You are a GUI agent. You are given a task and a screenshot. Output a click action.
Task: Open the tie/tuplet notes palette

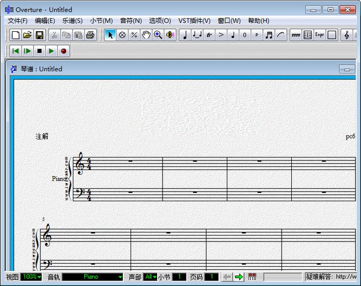coord(197,35)
